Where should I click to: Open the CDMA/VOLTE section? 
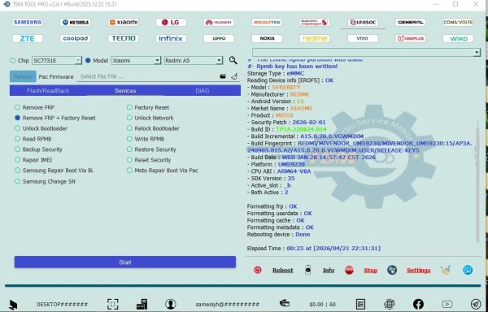click(458, 23)
